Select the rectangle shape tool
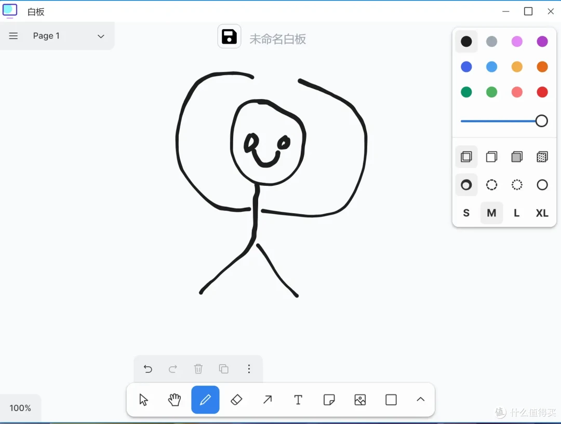Image resolution: width=561 pixels, height=424 pixels. click(x=391, y=400)
